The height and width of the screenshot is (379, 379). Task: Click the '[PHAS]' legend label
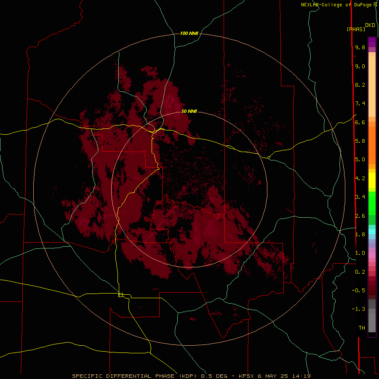point(356,29)
